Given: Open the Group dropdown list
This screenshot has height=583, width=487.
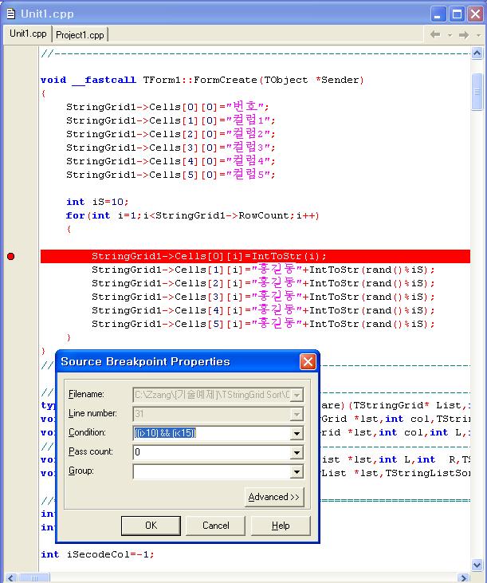Looking at the screenshot, I should click(x=297, y=471).
